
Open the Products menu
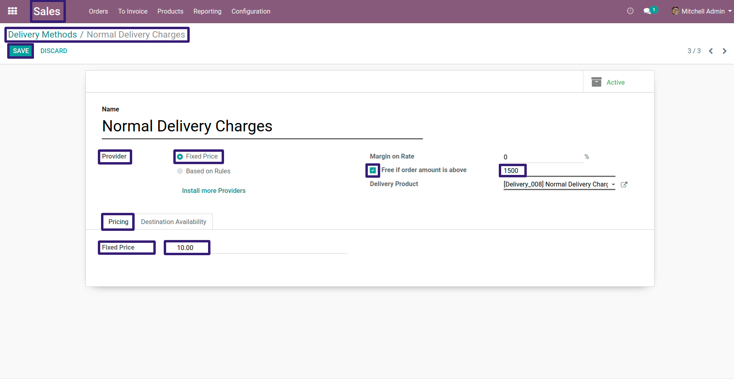click(171, 11)
